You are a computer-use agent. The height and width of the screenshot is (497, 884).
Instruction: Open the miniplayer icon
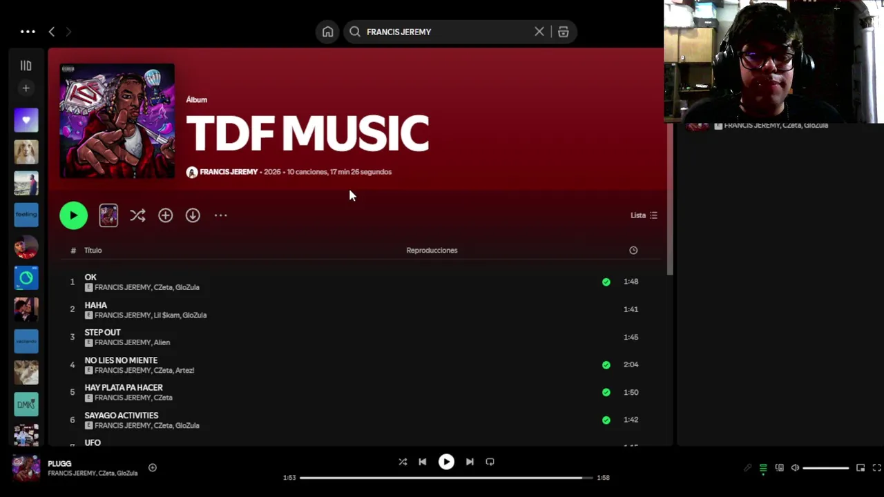pos(861,468)
